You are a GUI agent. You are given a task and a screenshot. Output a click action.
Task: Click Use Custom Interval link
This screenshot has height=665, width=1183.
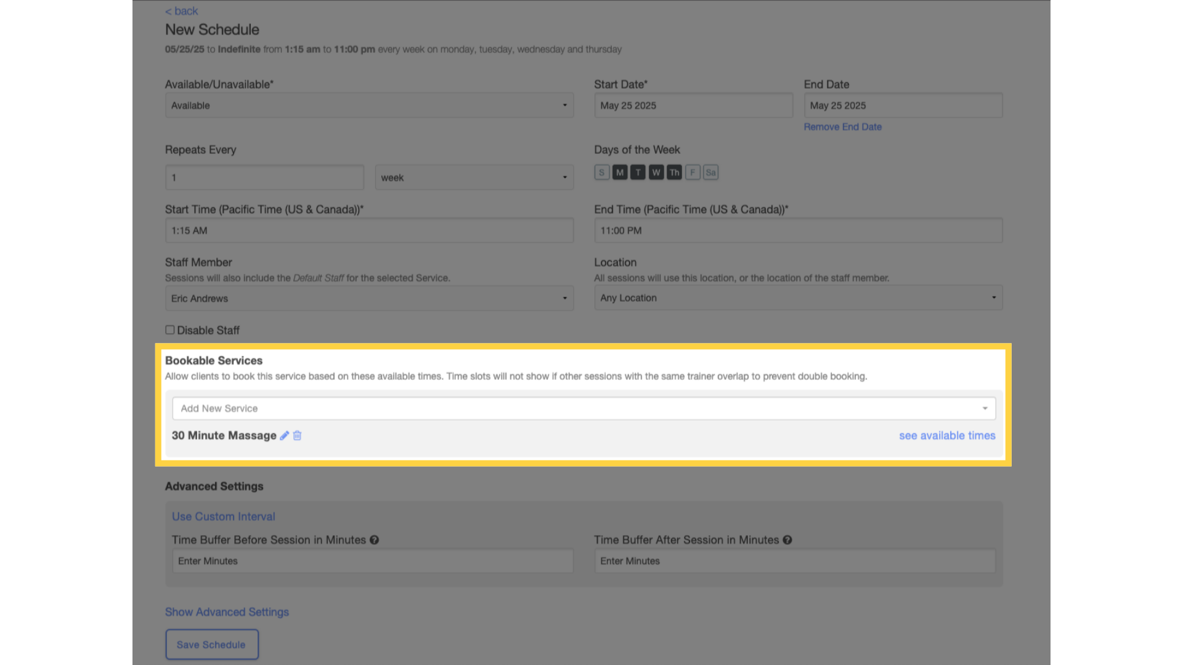tap(224, 517)
